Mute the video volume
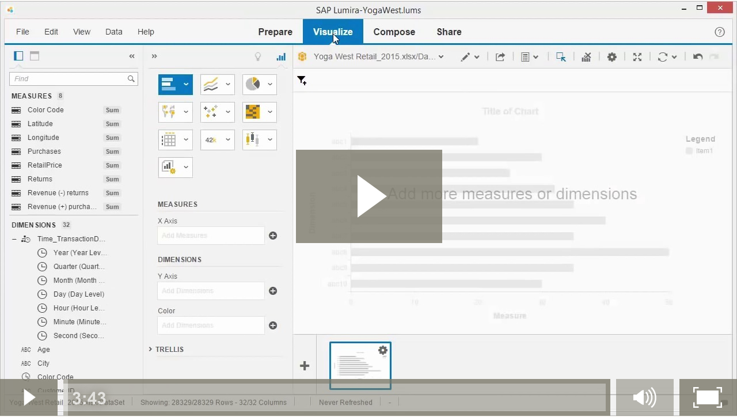The image size is (737, 417). [644, 397]
